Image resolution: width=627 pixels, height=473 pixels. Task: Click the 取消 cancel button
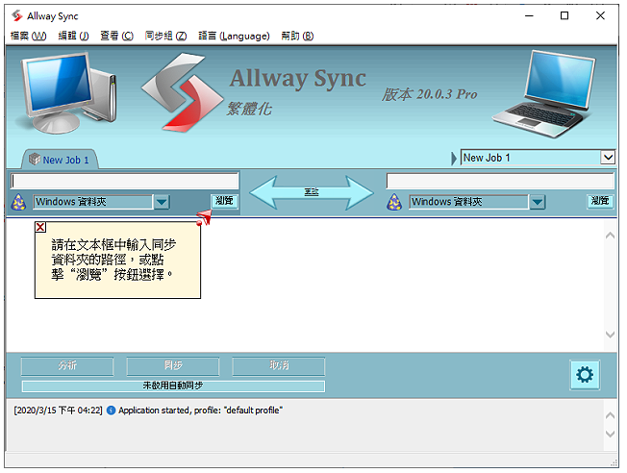(x=279, y=366)
